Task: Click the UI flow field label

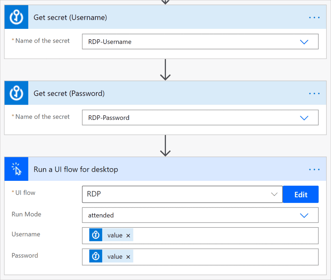Action: point(25,192)
